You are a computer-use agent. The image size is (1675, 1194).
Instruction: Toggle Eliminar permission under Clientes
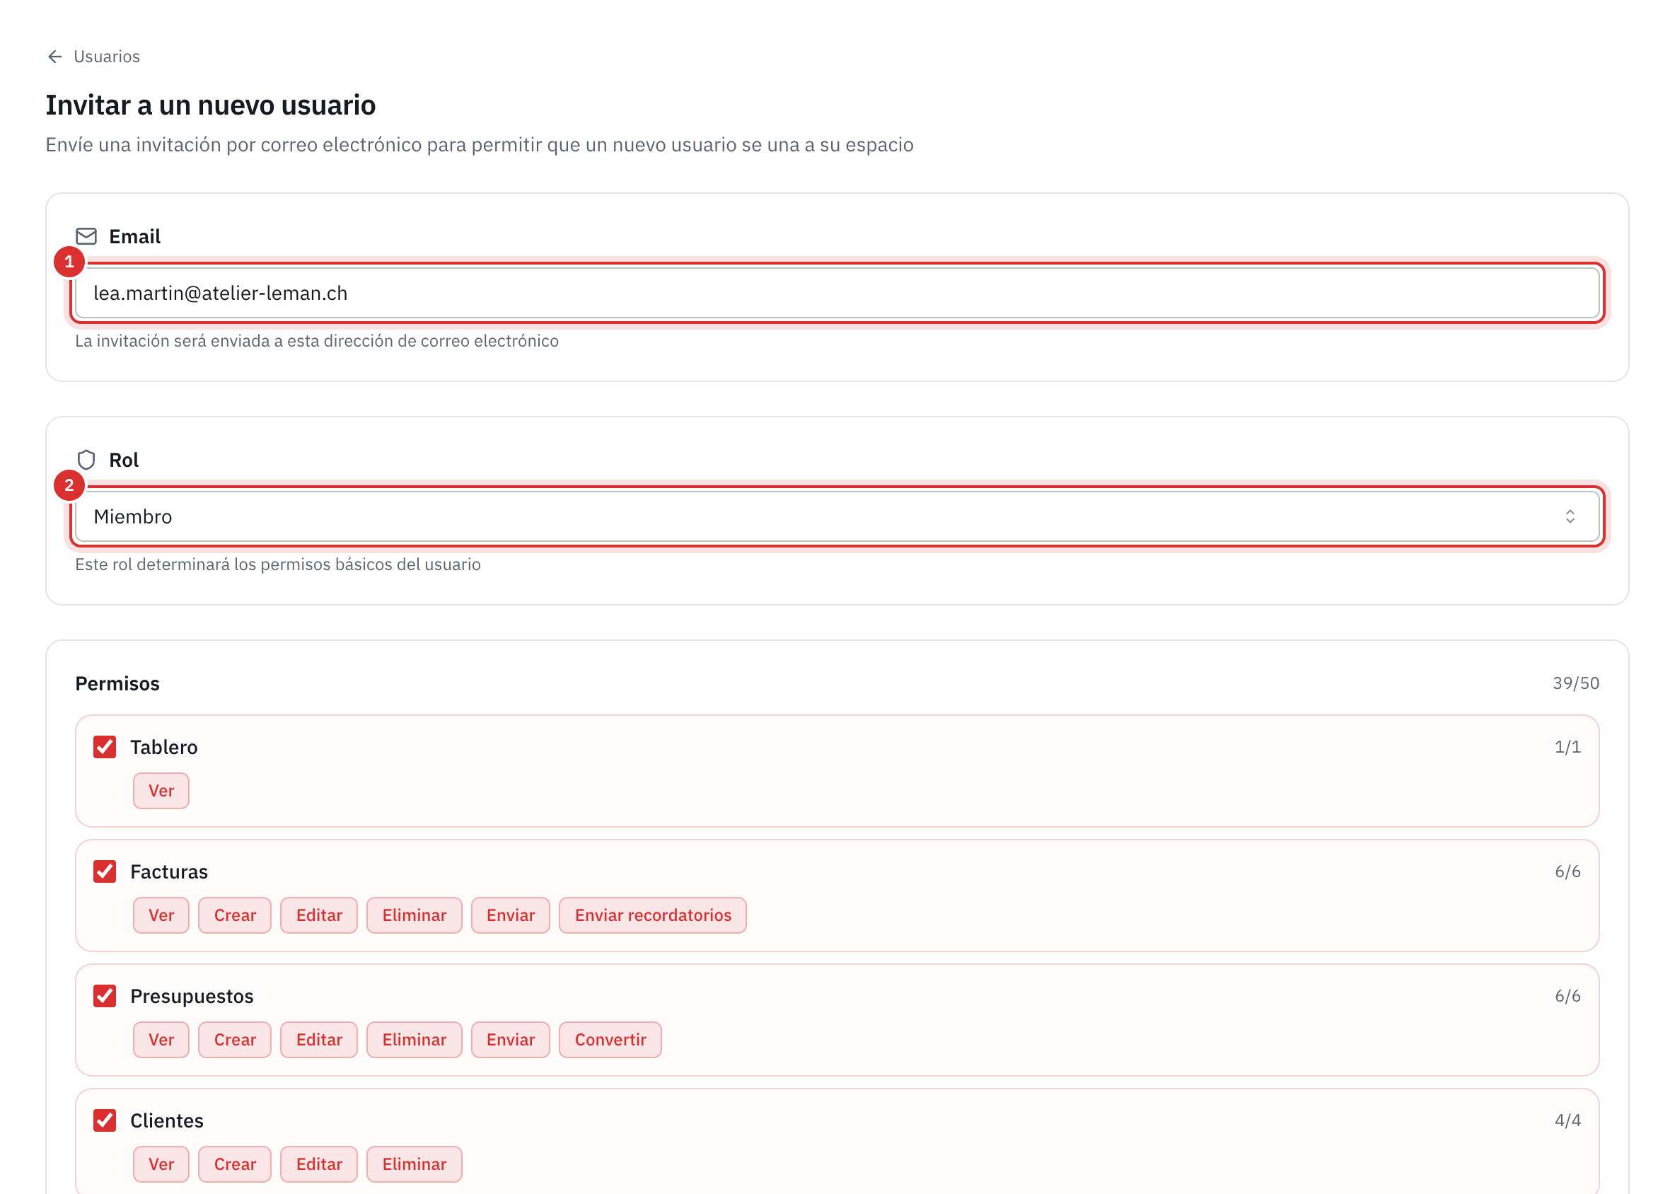click(x=414, y=1163)
